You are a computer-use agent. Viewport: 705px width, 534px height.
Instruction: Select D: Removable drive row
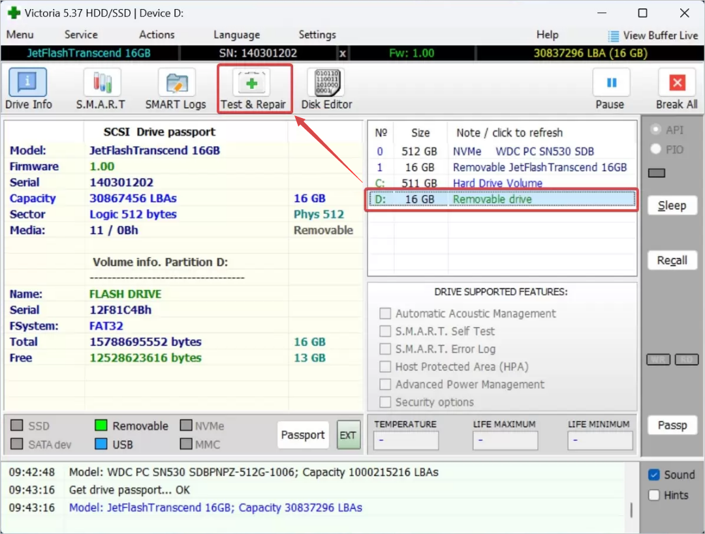tap(502, 199)
